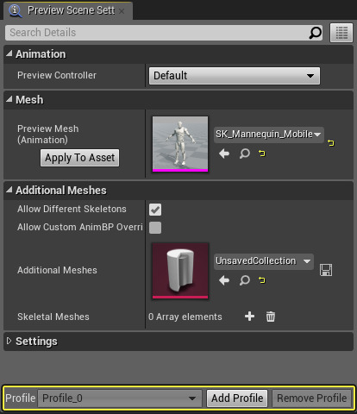357x414 pixels.
Task: Reset Preview Mesh property yellow arrow beside dropdown
Action: 331,142
